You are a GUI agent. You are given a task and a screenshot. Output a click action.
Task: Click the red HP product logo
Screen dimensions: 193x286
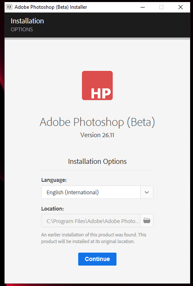click(97, 85)
